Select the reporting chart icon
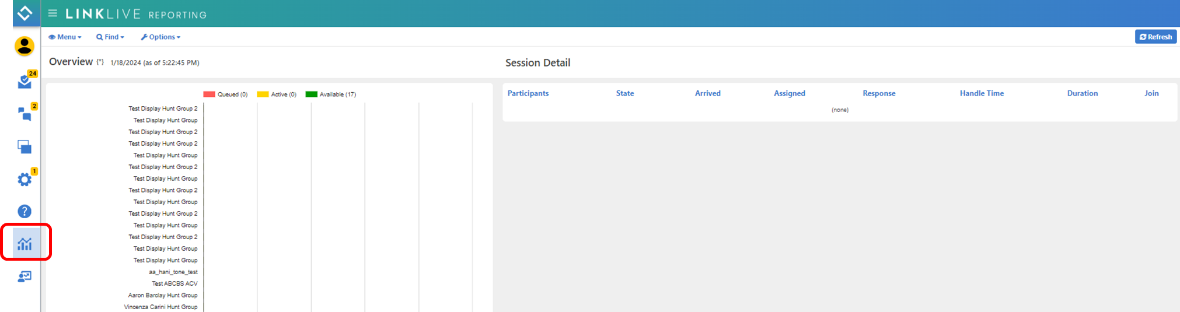This screenshot has height=312, width=1180. 25,244
